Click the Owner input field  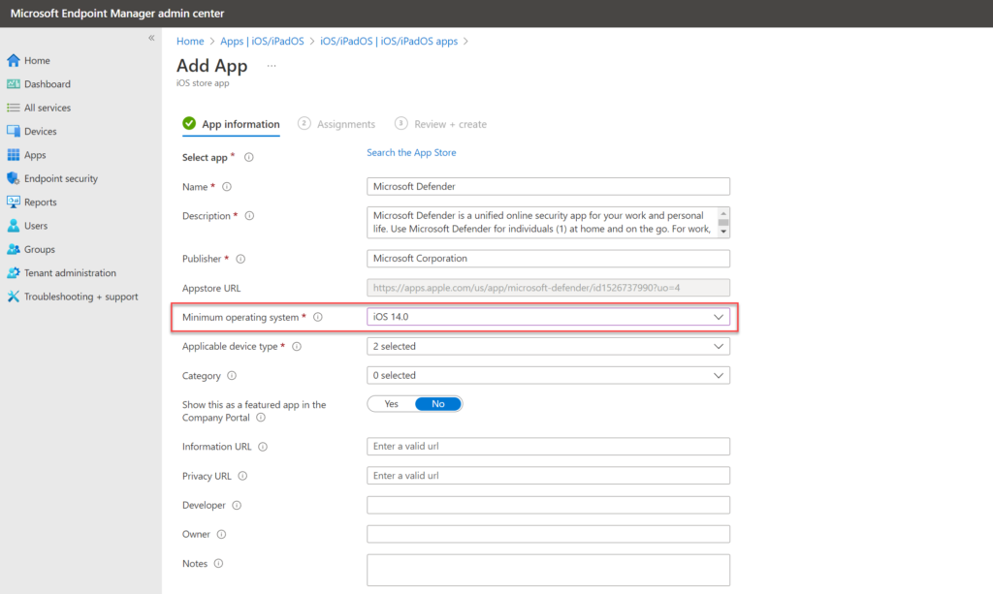[548, 534]
